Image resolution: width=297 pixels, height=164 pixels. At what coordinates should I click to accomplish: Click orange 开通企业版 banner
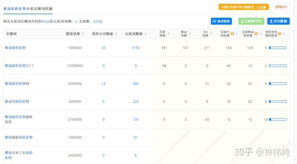pos(244,7)
